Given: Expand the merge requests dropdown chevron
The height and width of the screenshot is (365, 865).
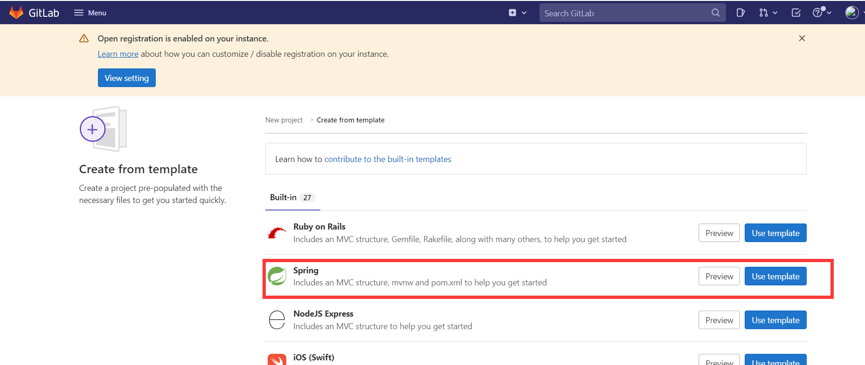Looking at the screenshot, I should 775,13.
